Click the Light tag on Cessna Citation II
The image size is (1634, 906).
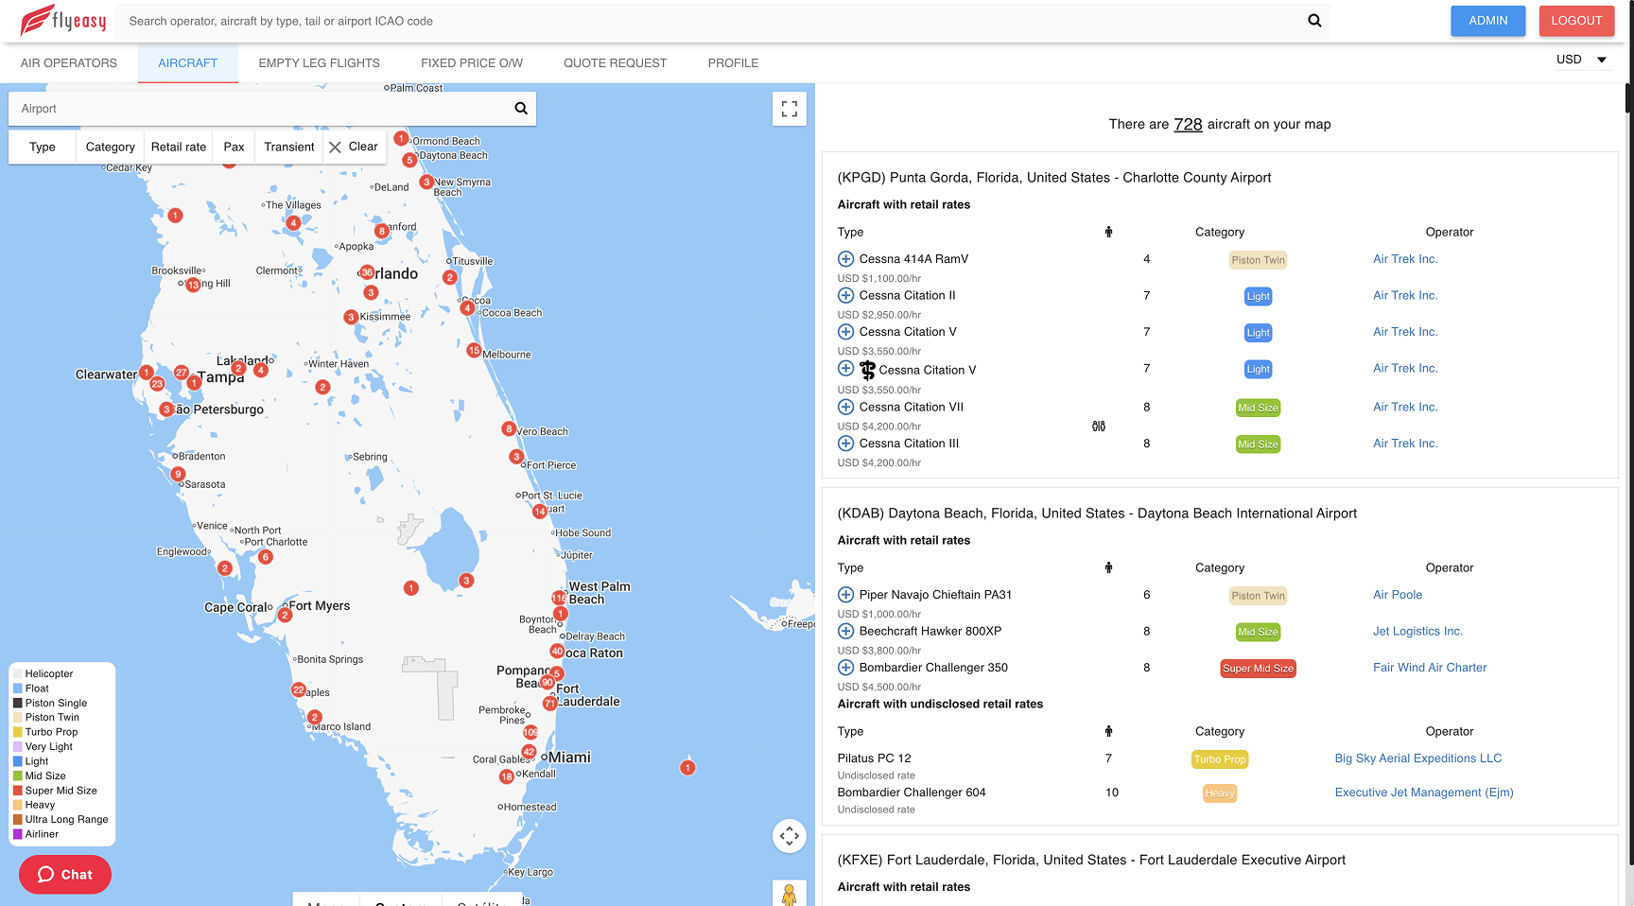(1258, 296)
